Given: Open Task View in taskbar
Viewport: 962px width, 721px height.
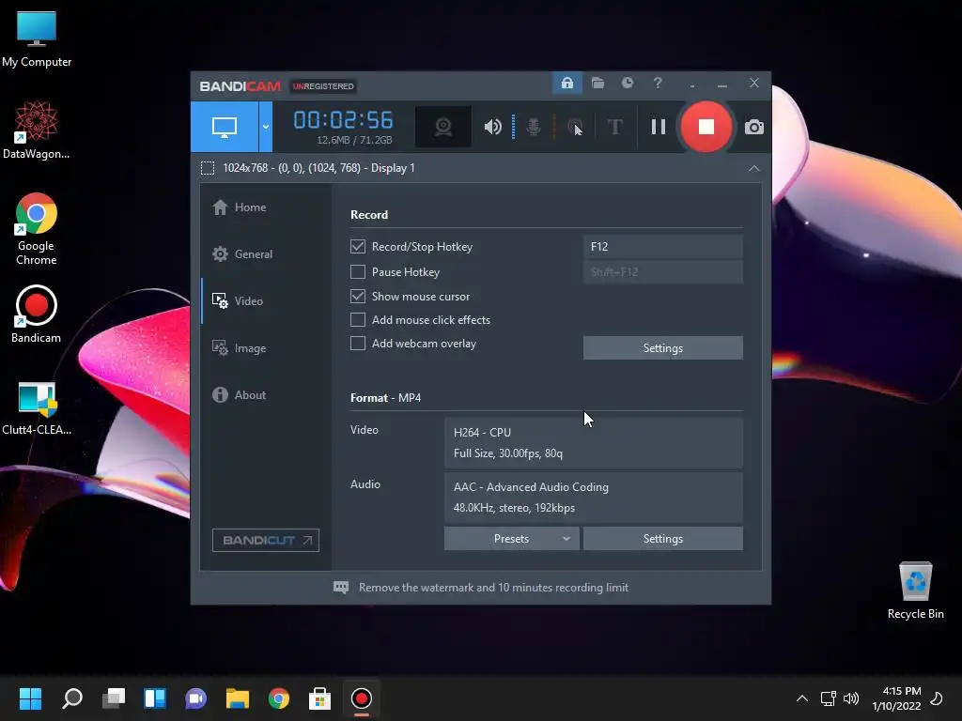Looking at the screenshot, I should [x=114, y=698].
